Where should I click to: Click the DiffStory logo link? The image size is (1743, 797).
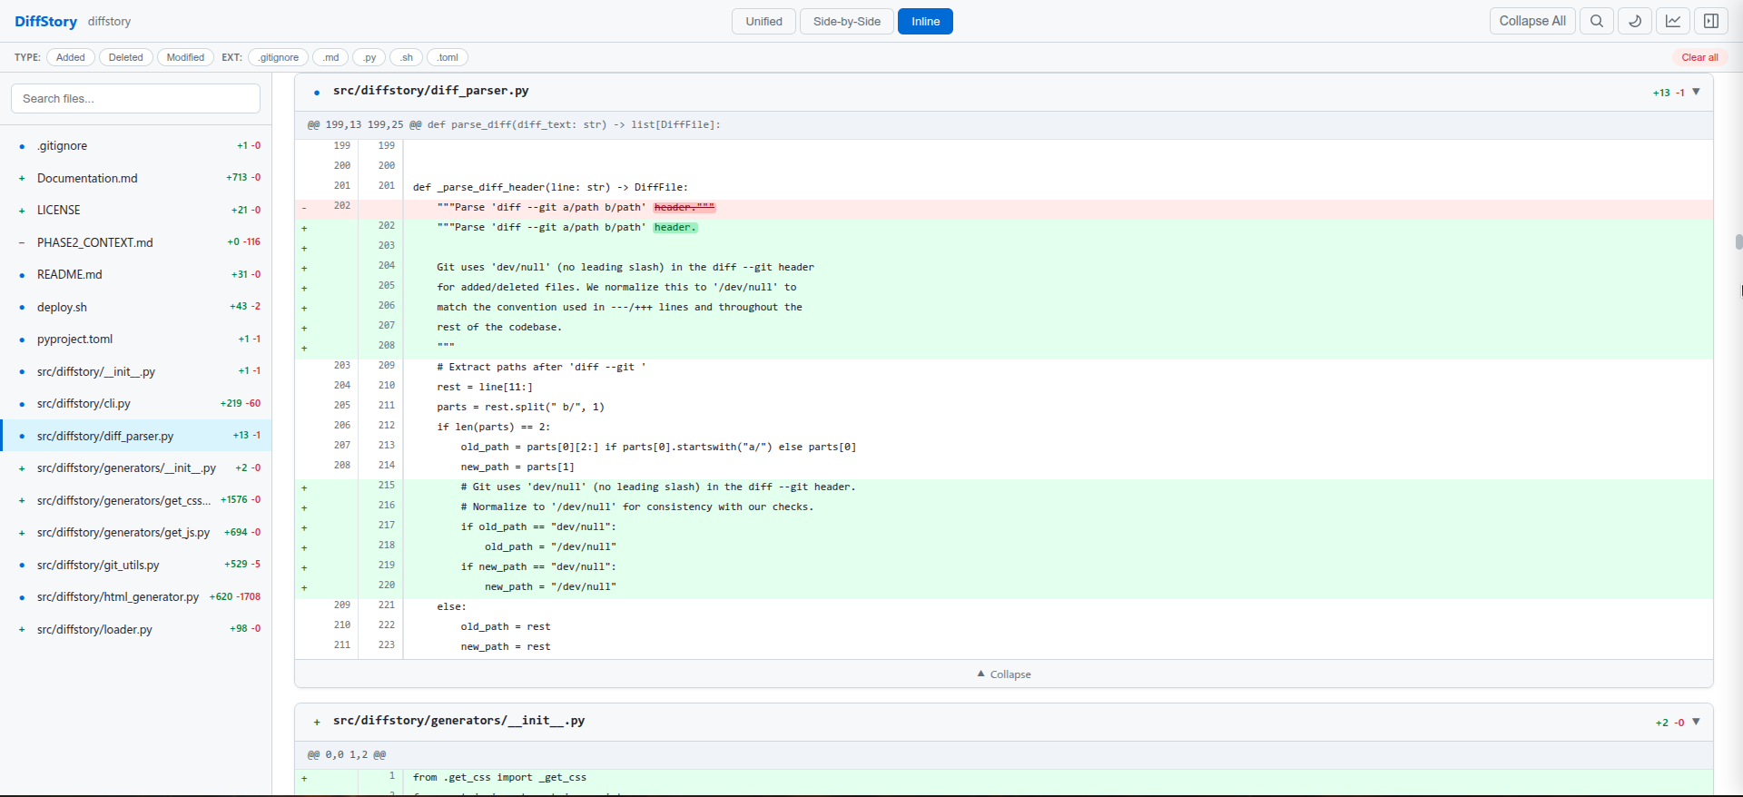click(45, 21)
